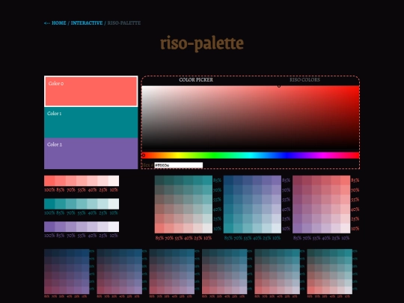Click the 100% teal tint swatch

point(49,203)
